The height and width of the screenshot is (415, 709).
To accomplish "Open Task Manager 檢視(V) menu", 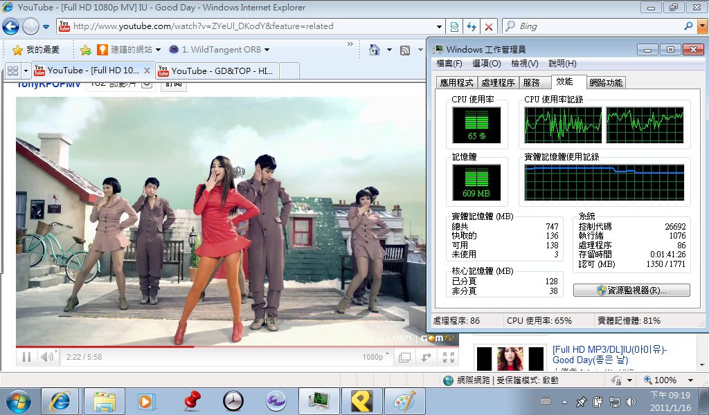I will pyautogui.click(x=525, y=64).
